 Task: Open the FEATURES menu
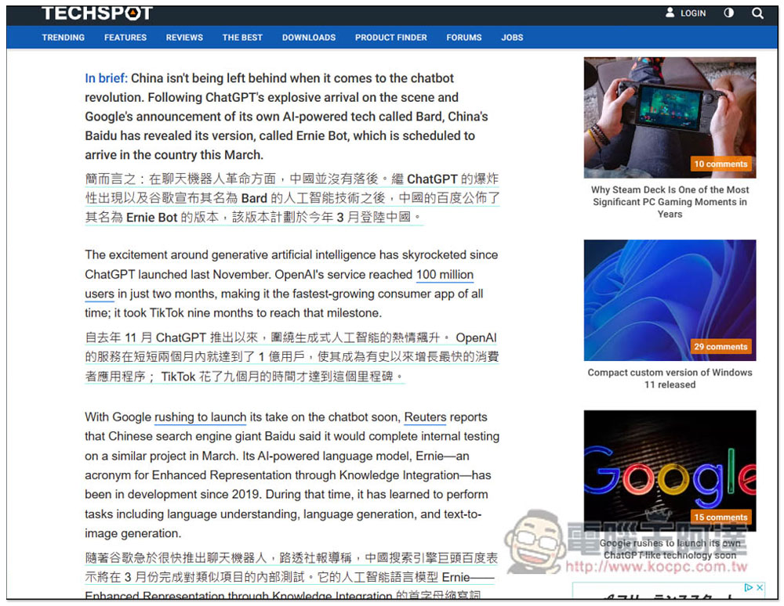click(x=125, y=38)
